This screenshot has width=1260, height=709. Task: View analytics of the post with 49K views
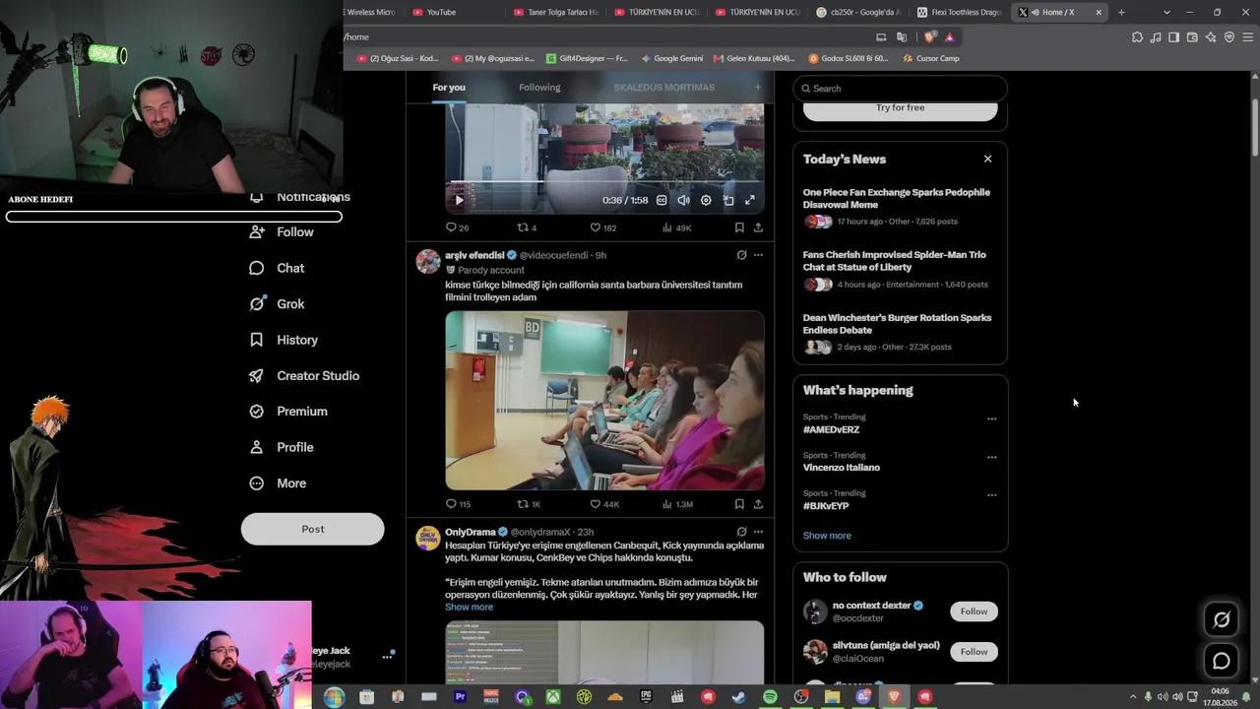(x=677, y=227)
